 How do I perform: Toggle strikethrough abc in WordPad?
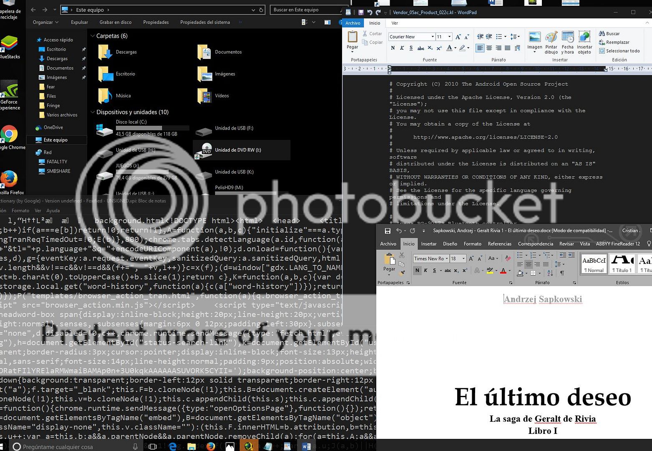click(421, 48)
